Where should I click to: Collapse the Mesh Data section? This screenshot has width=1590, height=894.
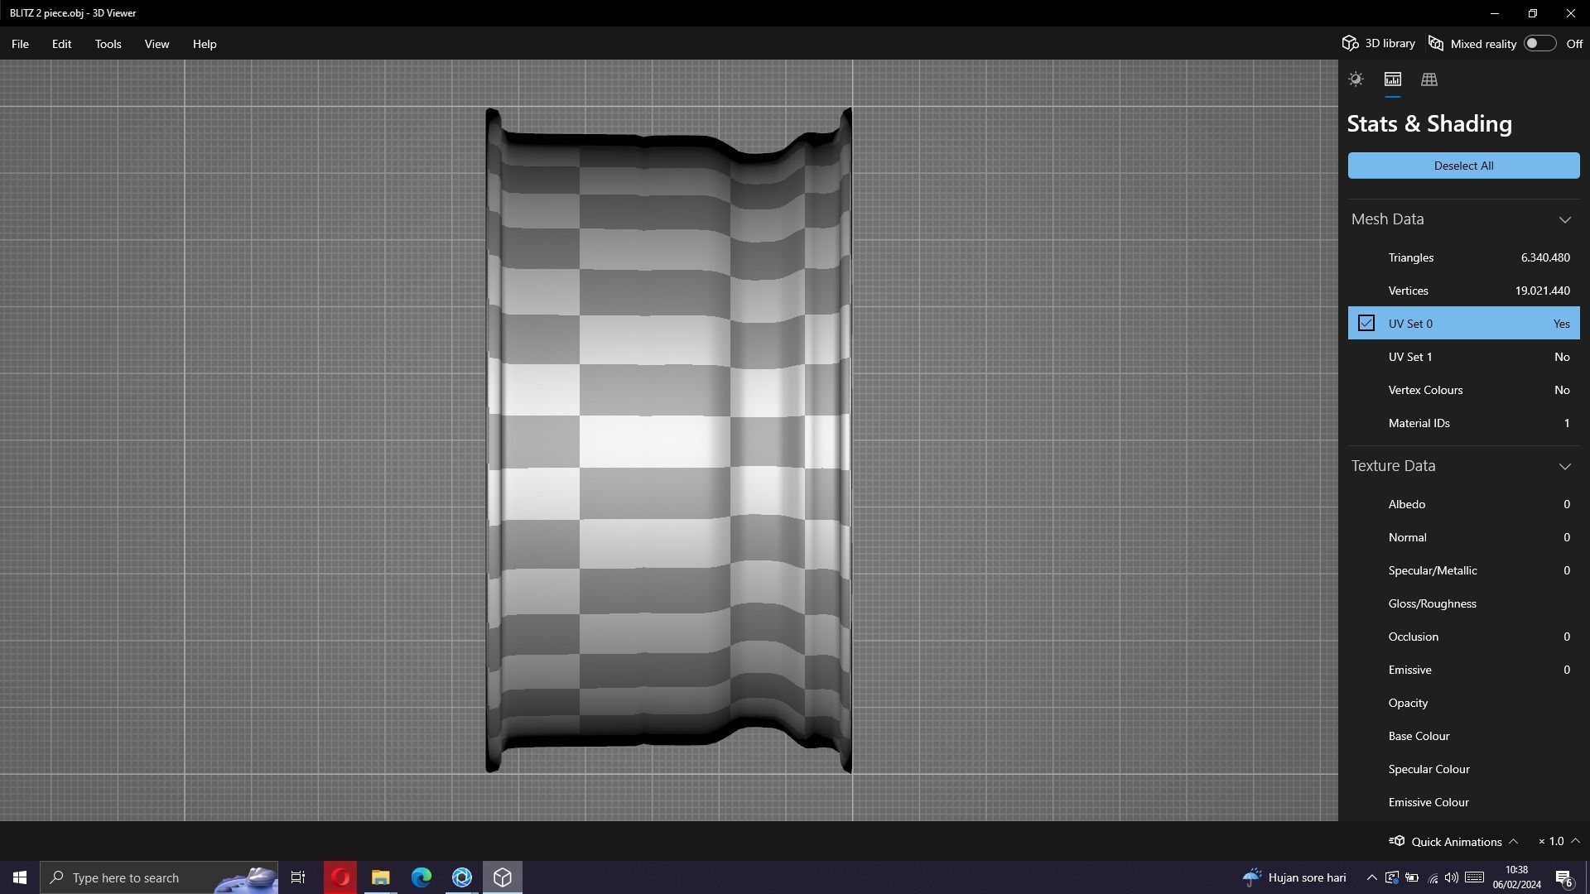(x=1564, y=219)
